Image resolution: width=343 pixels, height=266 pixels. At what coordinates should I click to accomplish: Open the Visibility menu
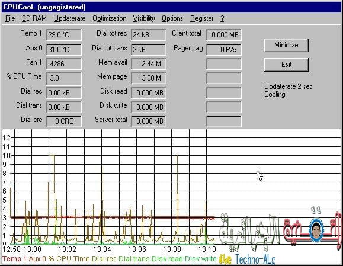tap(144, 18)
